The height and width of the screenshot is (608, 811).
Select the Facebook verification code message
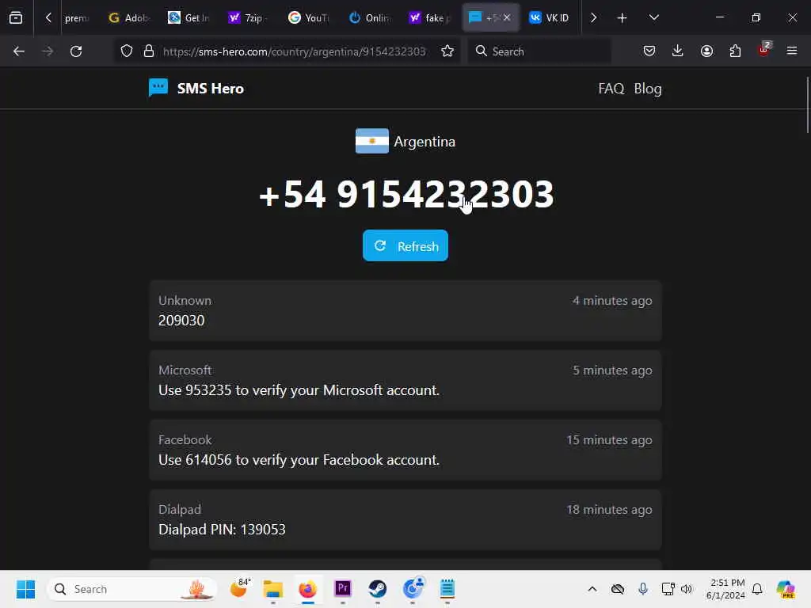click(x=405, y=450)
